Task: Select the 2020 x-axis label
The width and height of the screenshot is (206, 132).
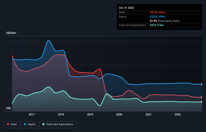Action: (119, 114)
